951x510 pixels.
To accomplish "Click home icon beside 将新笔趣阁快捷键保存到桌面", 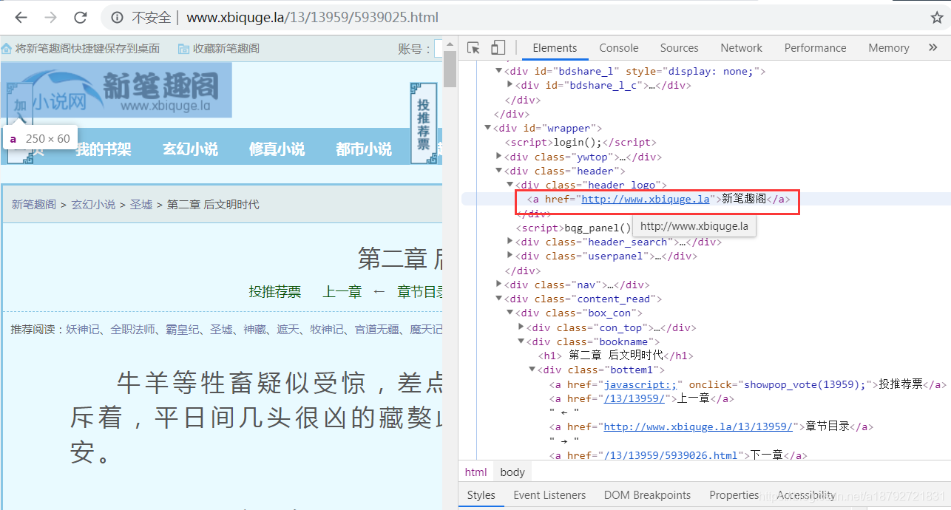I will 7,49.
